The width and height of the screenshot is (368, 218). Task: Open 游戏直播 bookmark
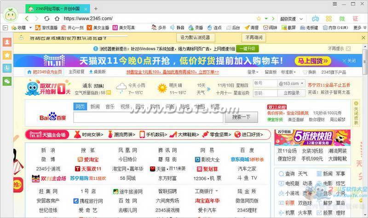click(46, 28)
